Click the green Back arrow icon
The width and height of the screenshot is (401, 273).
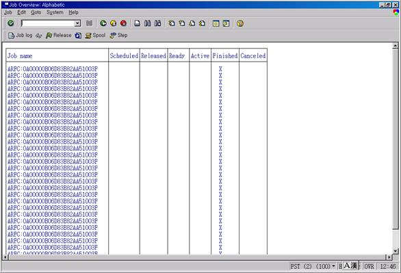103,23
